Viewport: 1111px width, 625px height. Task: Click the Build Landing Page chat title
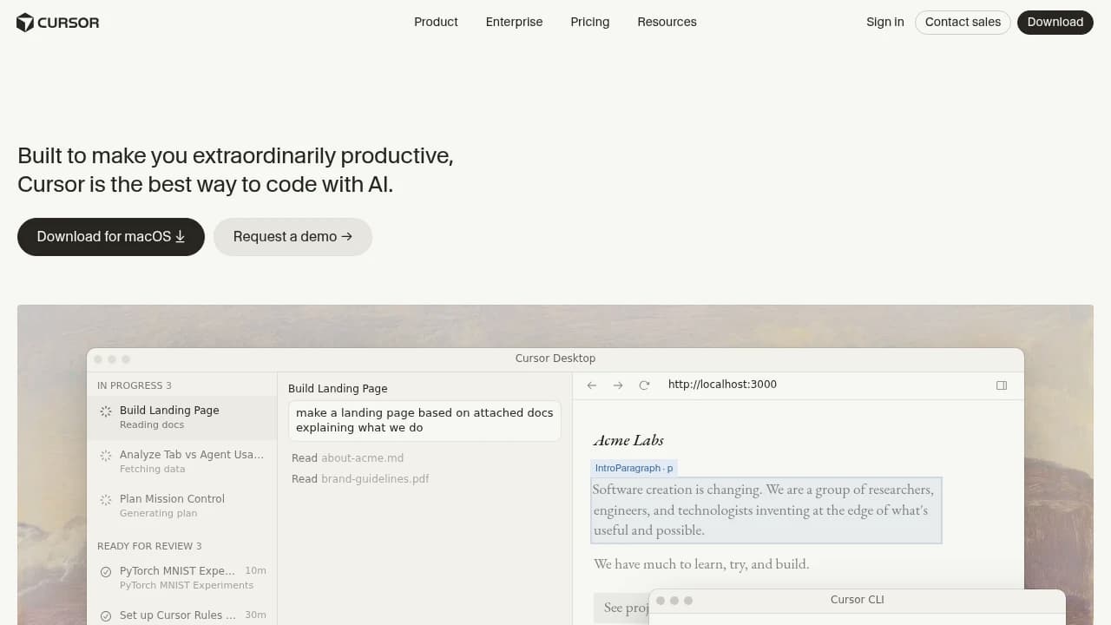pos(338,389)
